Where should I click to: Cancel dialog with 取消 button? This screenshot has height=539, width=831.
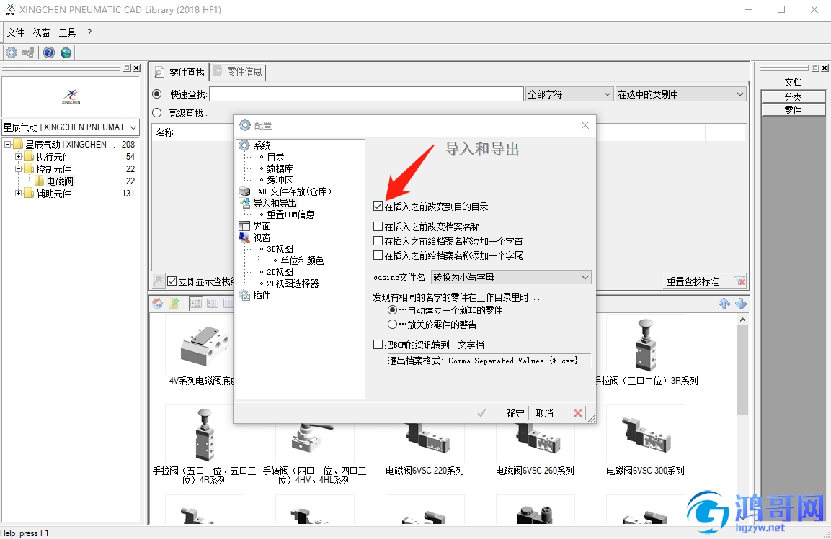pyautogui.click(x=559, y=413)
